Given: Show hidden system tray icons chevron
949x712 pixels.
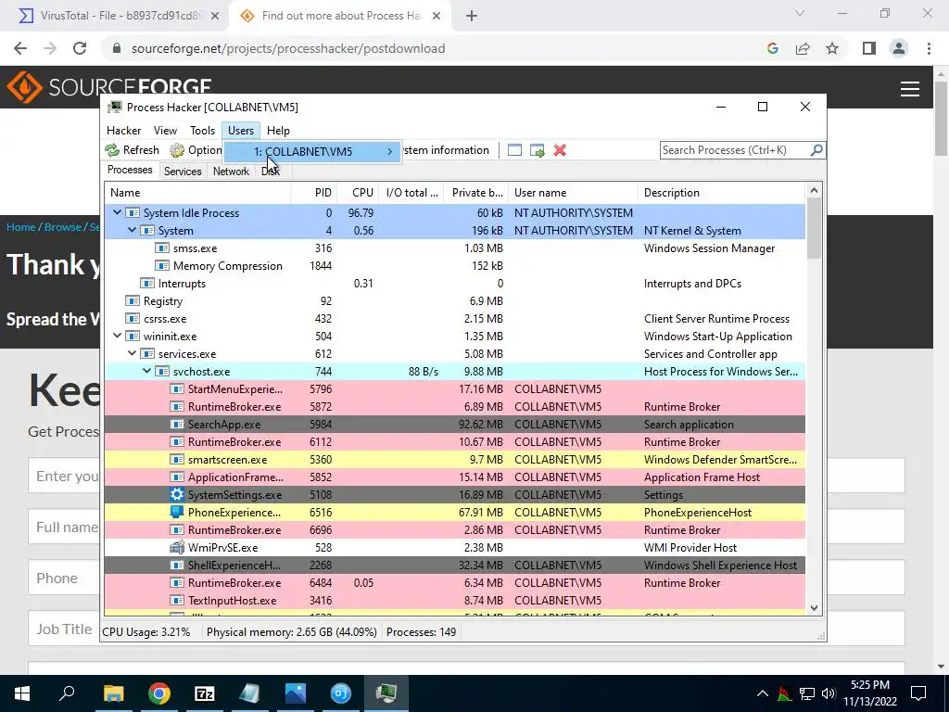Looking at the screenshot, I should (x=763, y=693).
